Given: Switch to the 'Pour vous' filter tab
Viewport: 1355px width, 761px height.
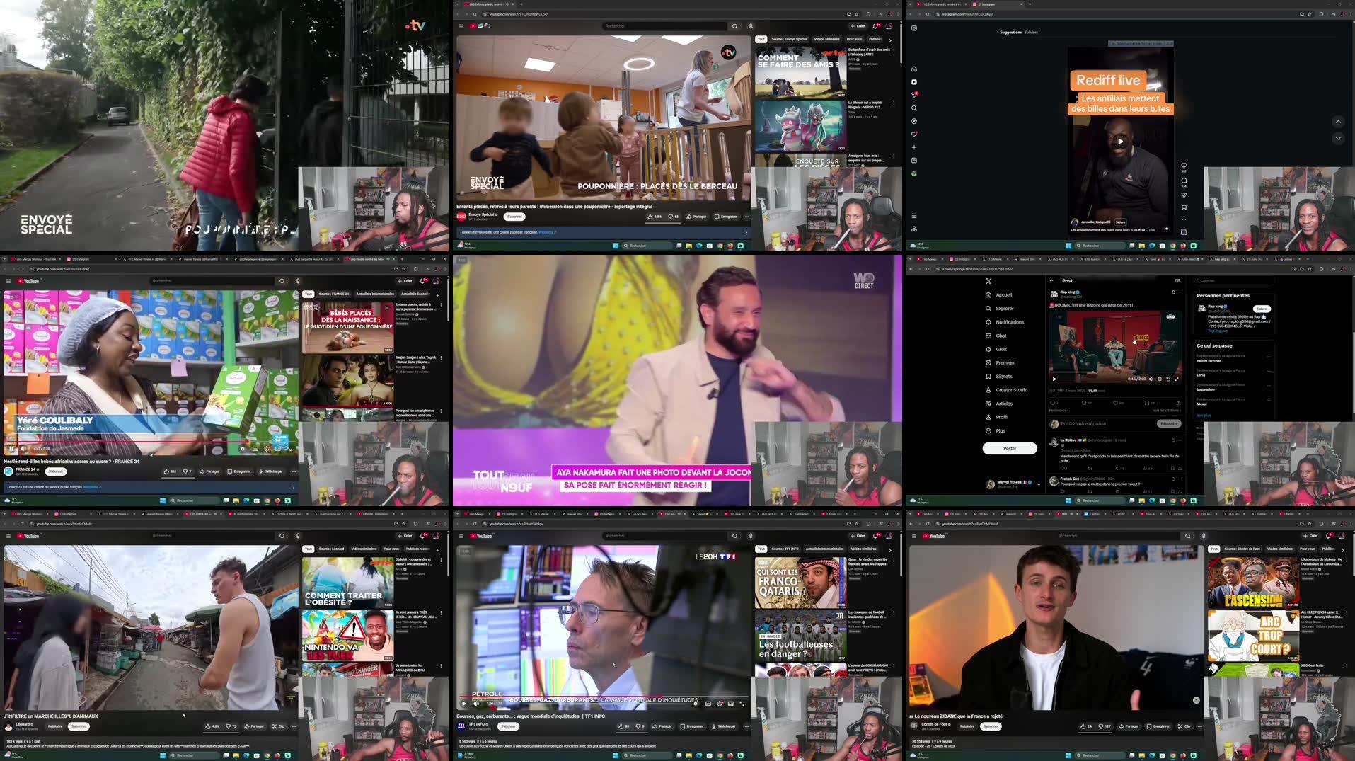Looking at the screenshot, I should coord(854,40).
